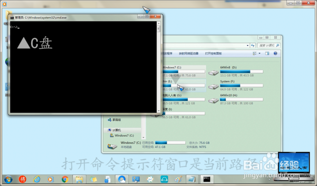
Task: Switch to File Explorer in the taskbar
Action: [x=79, y=179]
